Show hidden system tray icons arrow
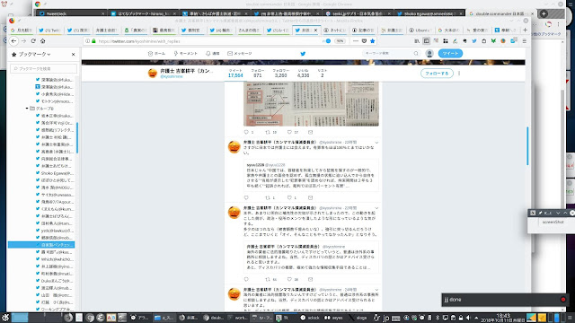Viewport: 575px width, 323px height. point(476,318)
